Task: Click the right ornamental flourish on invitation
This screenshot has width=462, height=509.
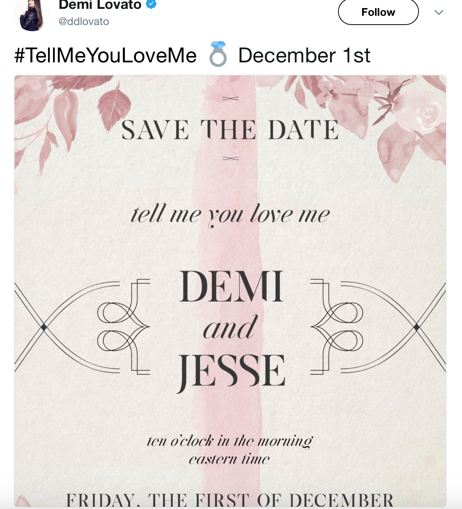Action: [x=378, y=327]
